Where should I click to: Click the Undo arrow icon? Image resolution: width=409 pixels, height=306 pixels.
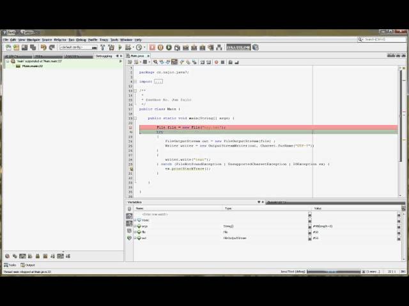click(43, 47)
